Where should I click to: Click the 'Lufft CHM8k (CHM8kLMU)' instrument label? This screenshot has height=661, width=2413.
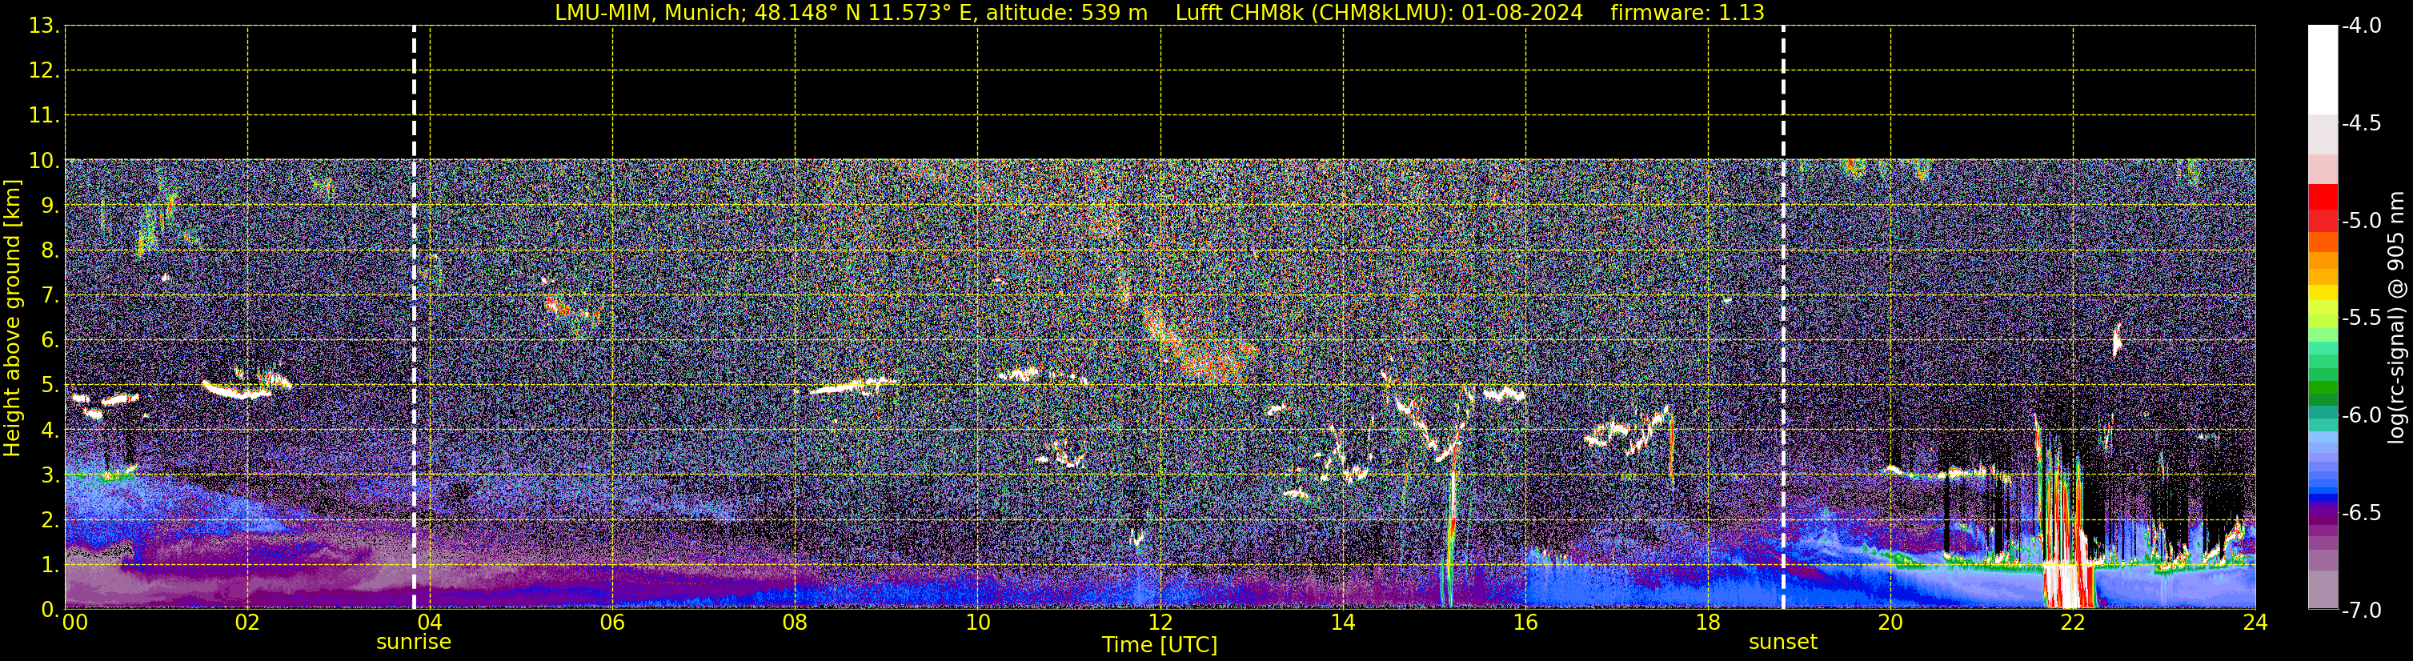(x=1314, y=12)
